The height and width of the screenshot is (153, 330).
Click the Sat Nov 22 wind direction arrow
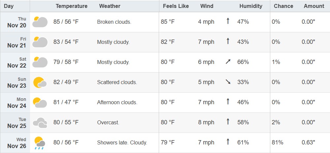click(228, 62)
